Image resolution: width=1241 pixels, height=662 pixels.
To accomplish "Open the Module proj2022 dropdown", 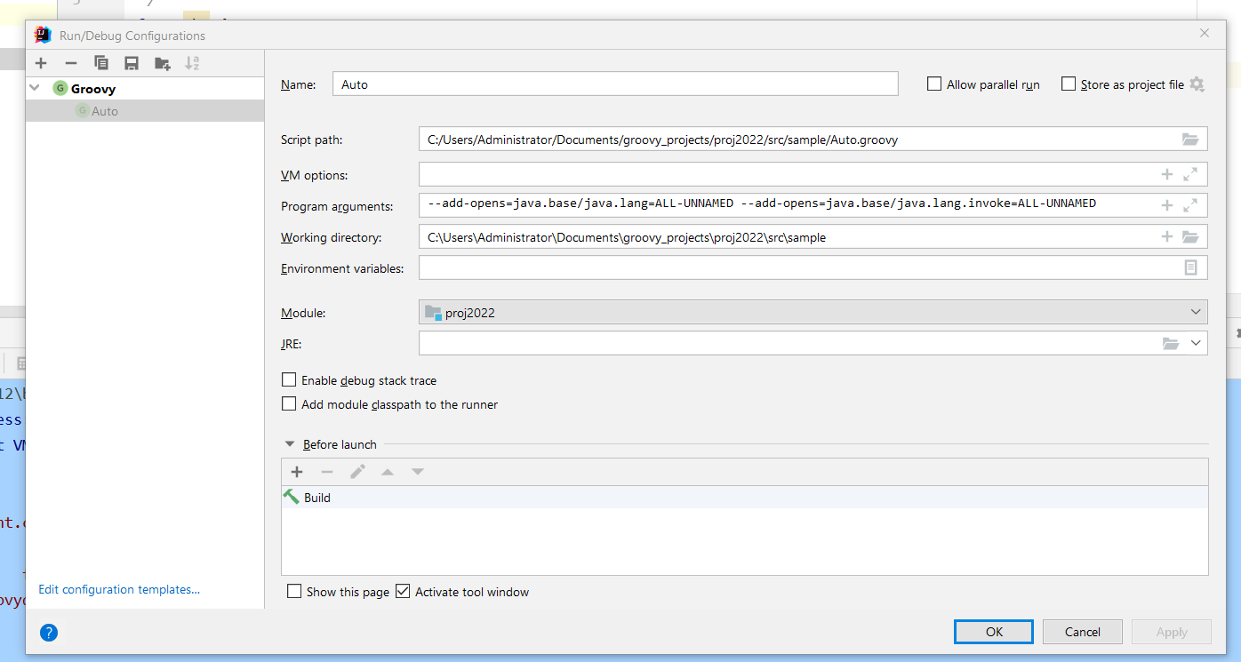I will (x=813, y=312).
